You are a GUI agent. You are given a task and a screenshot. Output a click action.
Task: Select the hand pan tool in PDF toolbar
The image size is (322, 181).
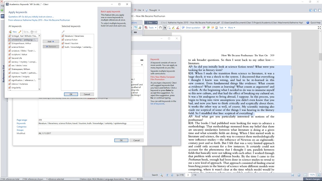(x=160, y=28)
